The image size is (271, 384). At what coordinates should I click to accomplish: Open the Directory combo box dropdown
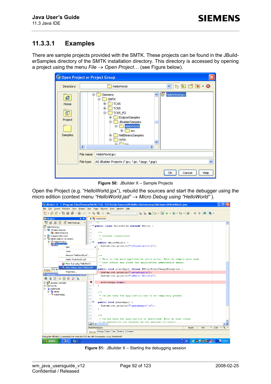click(x=169, y=86)
